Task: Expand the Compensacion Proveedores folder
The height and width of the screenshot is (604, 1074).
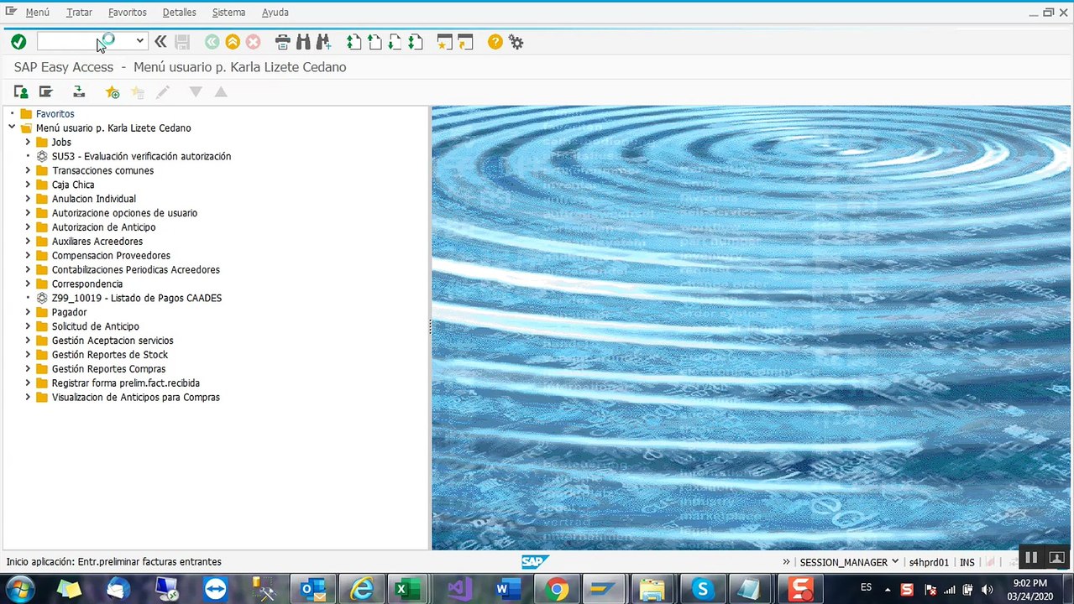Action: pyautogui.click(x=28, y=255)
